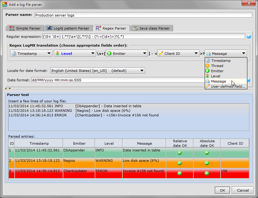
Task: Click green Emitter icon in third combo
Action: (109, 53)
